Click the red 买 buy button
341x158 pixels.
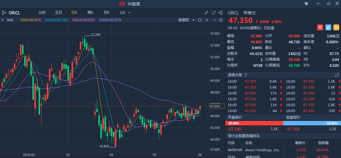320,27
